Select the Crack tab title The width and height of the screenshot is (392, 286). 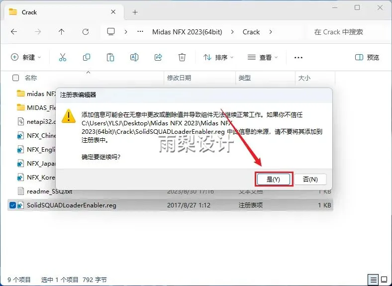[x=29, y=12]
